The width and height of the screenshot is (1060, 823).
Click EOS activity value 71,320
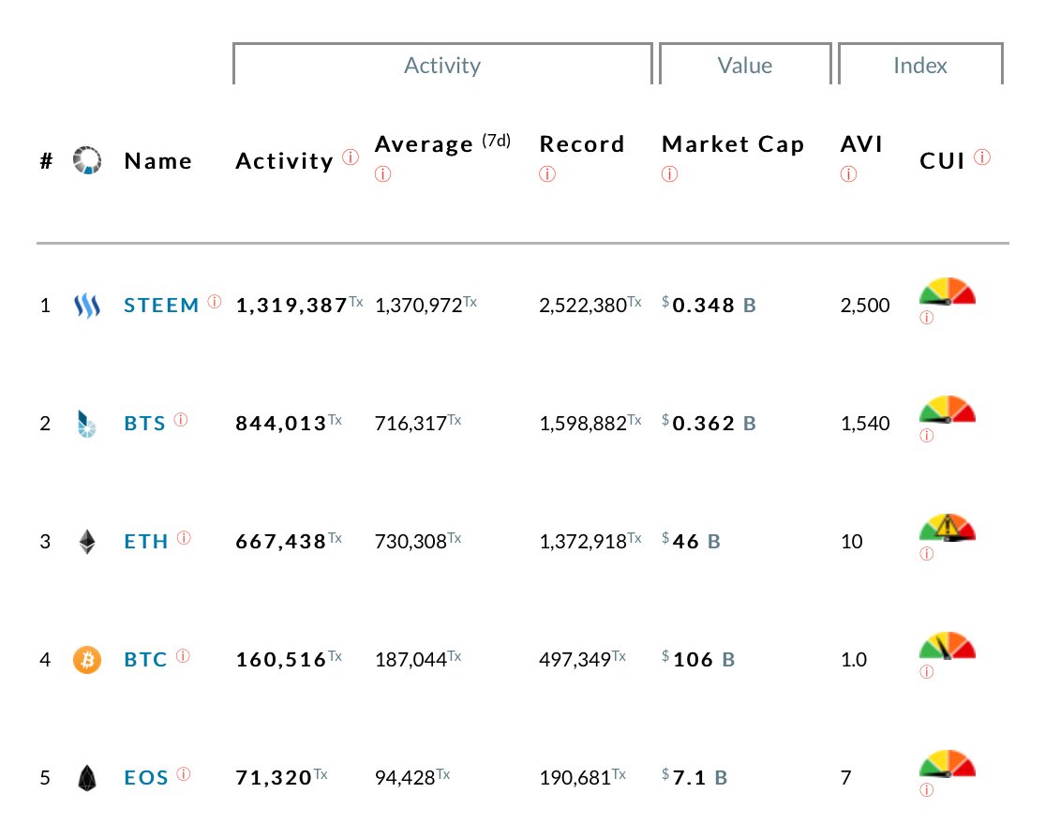tap(274, 778)
